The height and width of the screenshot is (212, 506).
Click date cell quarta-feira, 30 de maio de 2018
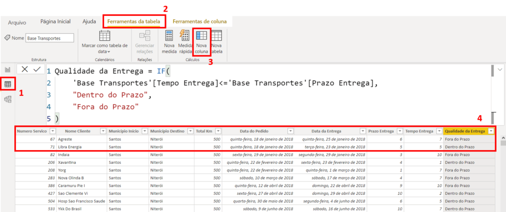click(x=258, y=201)
